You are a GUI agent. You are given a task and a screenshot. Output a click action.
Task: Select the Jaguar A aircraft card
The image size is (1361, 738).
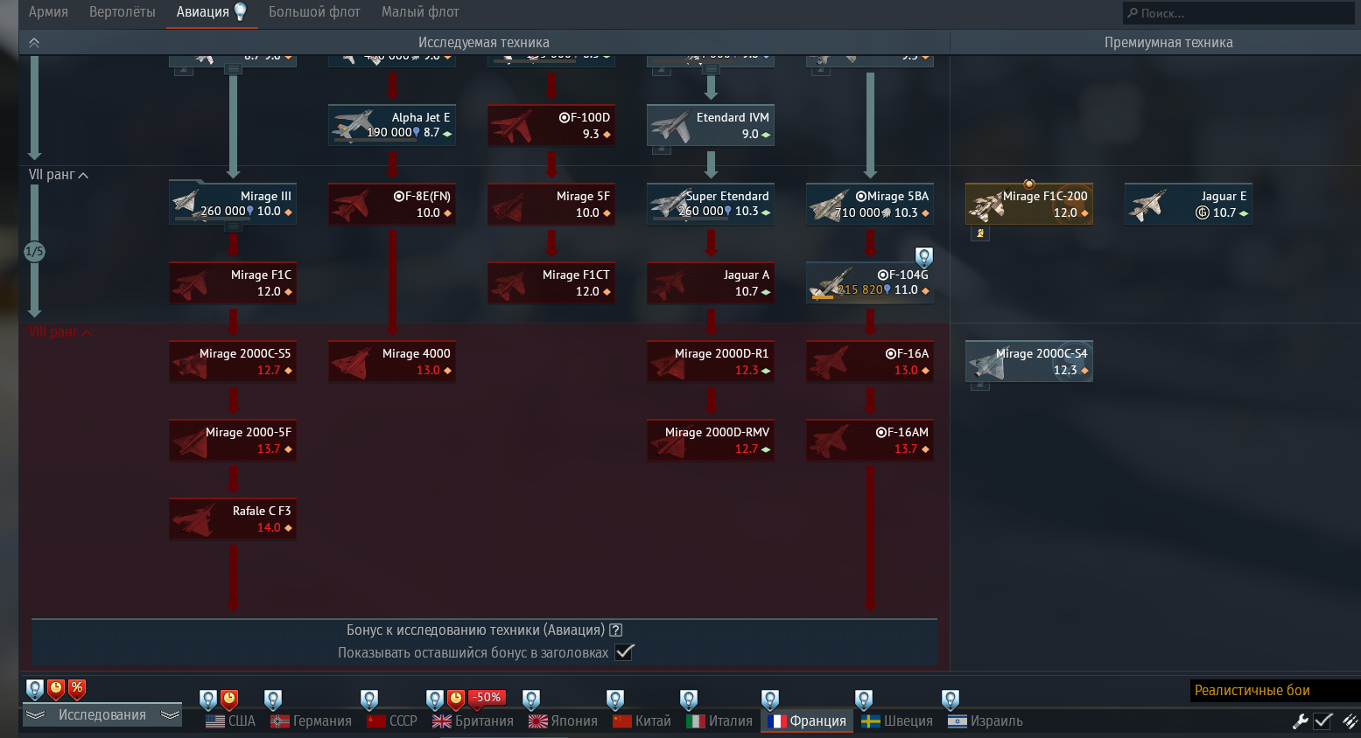pos(711,282)
